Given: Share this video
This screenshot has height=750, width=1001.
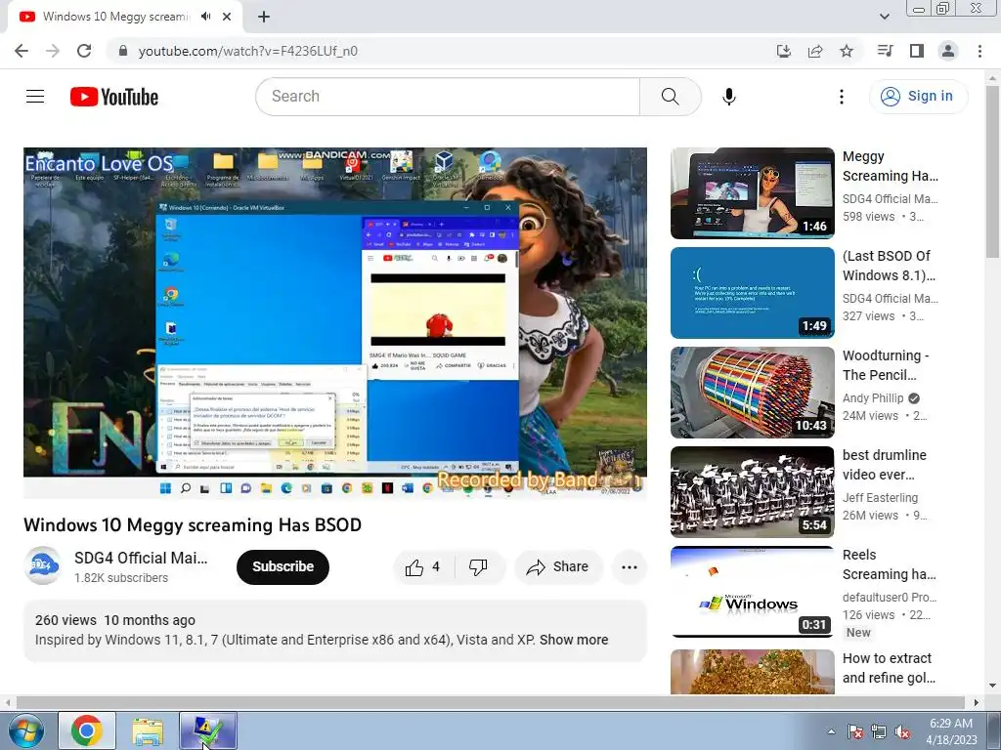Looking at the screenshot, I should coord(558,567).
